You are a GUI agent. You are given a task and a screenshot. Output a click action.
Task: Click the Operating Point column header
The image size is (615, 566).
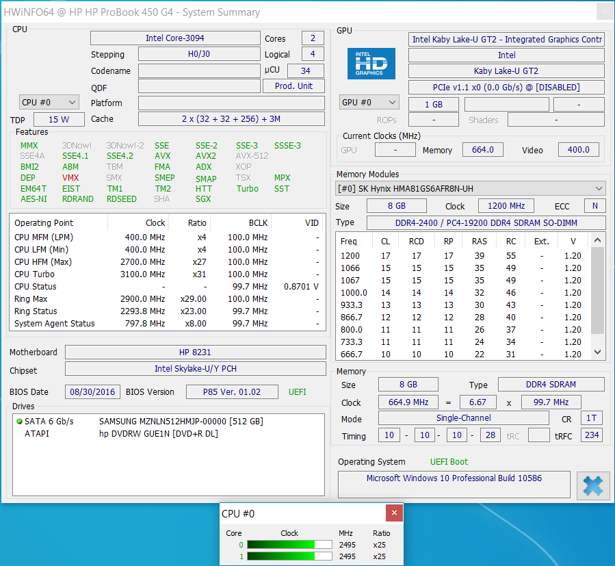[44, 223]
